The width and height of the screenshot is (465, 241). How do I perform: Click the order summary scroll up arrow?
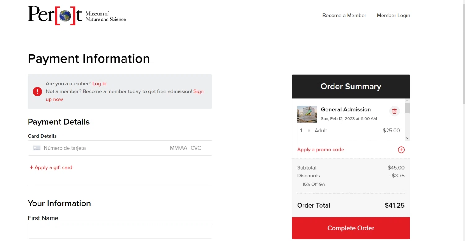point(407,101)
